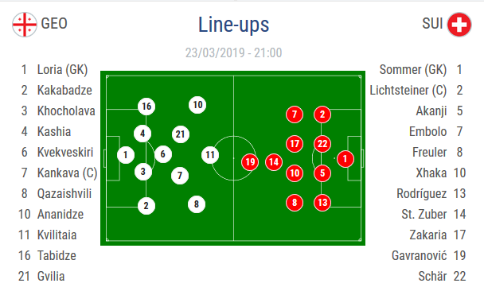This screenshot has width=484, height=291.
Task: Click the Georgia flag icon
Action: tap(25, 25)
